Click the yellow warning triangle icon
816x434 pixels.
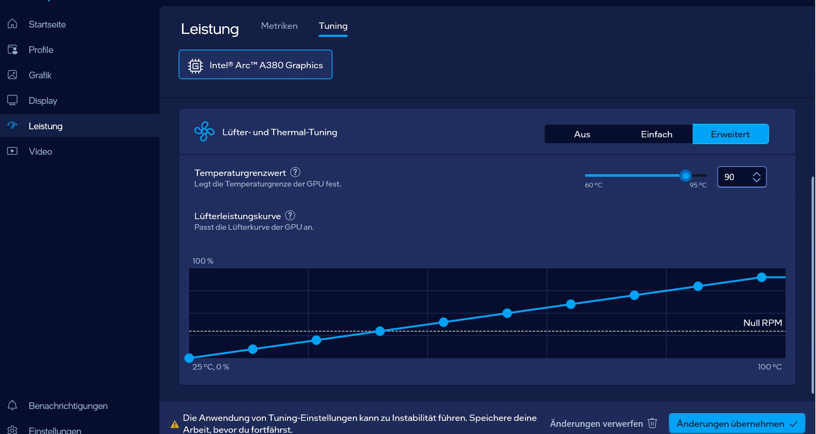pos(174,424)
